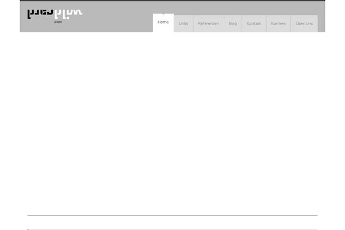Open the Home navigation tab
This screenshot has width=345, height=230.
click(163, 23)
